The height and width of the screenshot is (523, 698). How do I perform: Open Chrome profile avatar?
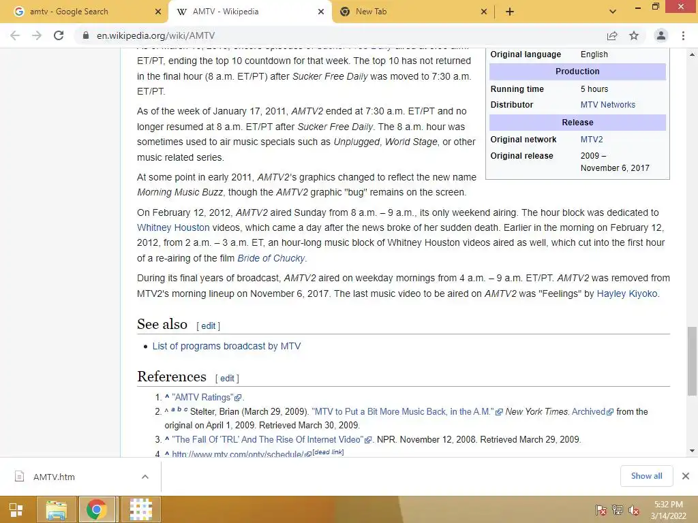[661, 35]
